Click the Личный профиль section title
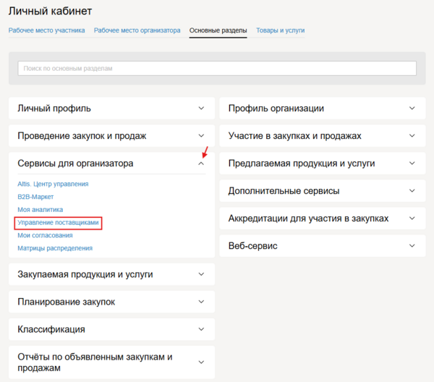This screenshot has height=382, width=434. tap(54, 109)
